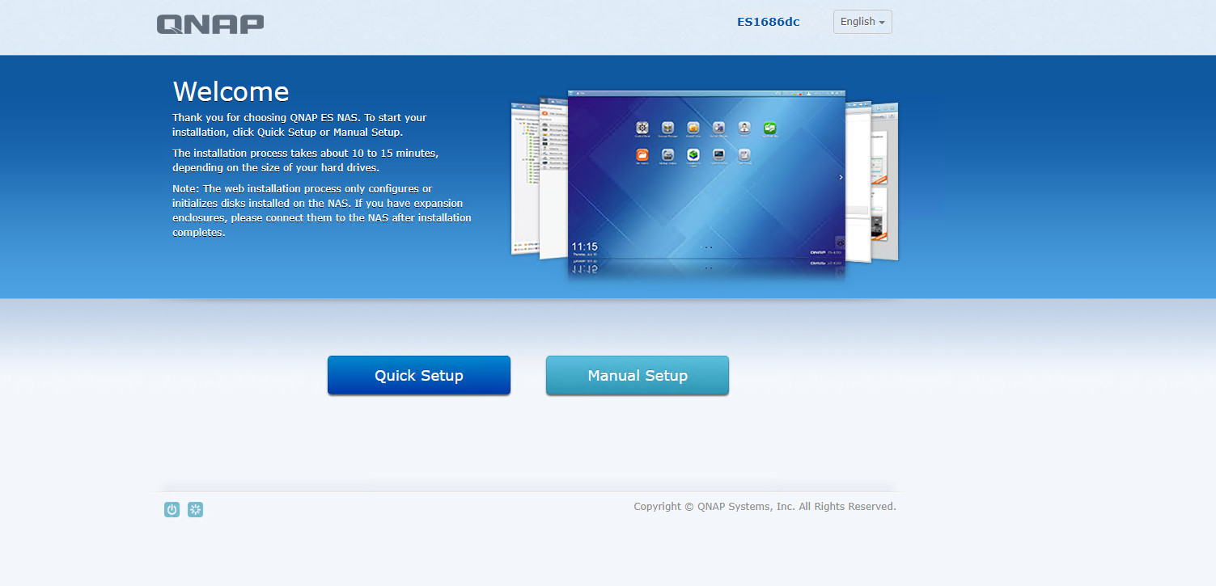The image size is (1216, 586).
Task: Click the power shutdown icon in footer
Action: point(172,509)
